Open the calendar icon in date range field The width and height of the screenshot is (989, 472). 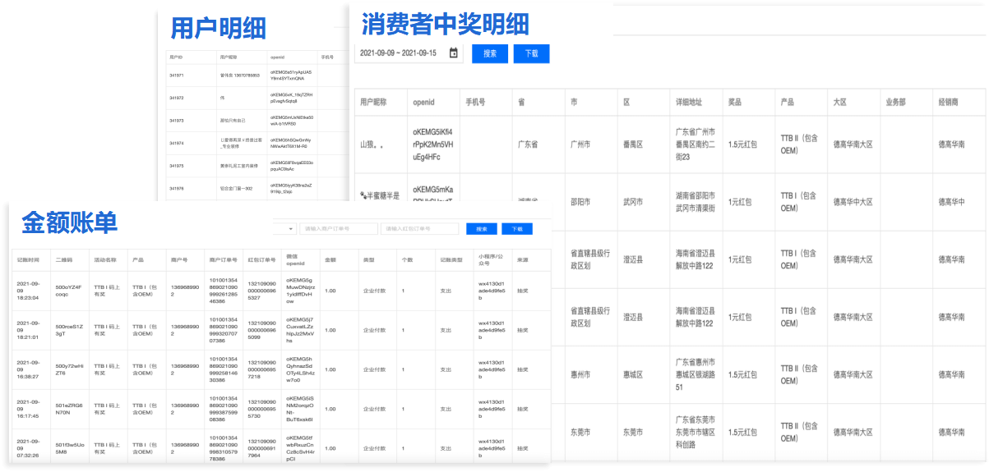453,53
